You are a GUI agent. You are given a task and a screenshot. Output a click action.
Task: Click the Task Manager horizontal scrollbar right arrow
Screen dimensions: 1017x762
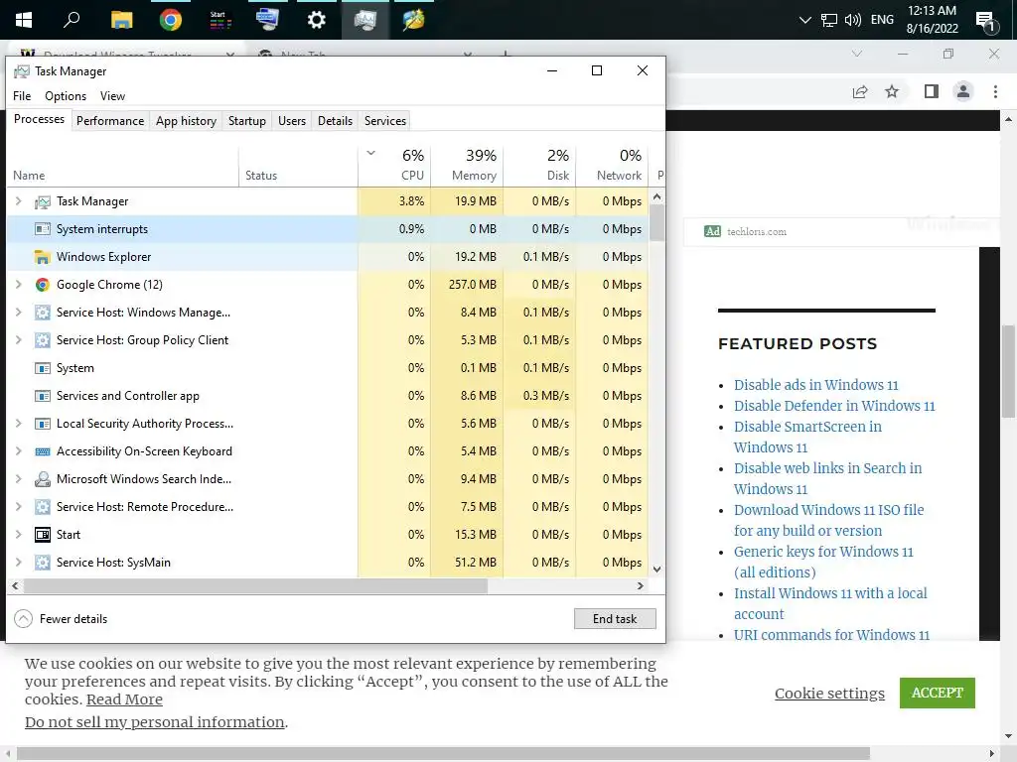coord(641,585)
